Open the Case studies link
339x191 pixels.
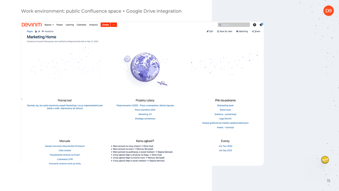coord(65,151)
